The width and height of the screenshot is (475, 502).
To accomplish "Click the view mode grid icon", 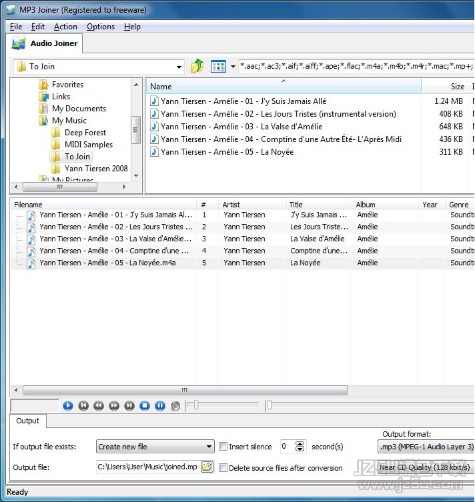I will (x=218, y=67).
